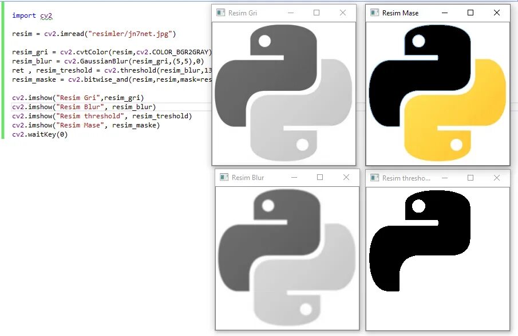Click the yellow snake in Resim Mase image
The height and width of the screenshot is (336, 518).
click(x=455, y=110)
